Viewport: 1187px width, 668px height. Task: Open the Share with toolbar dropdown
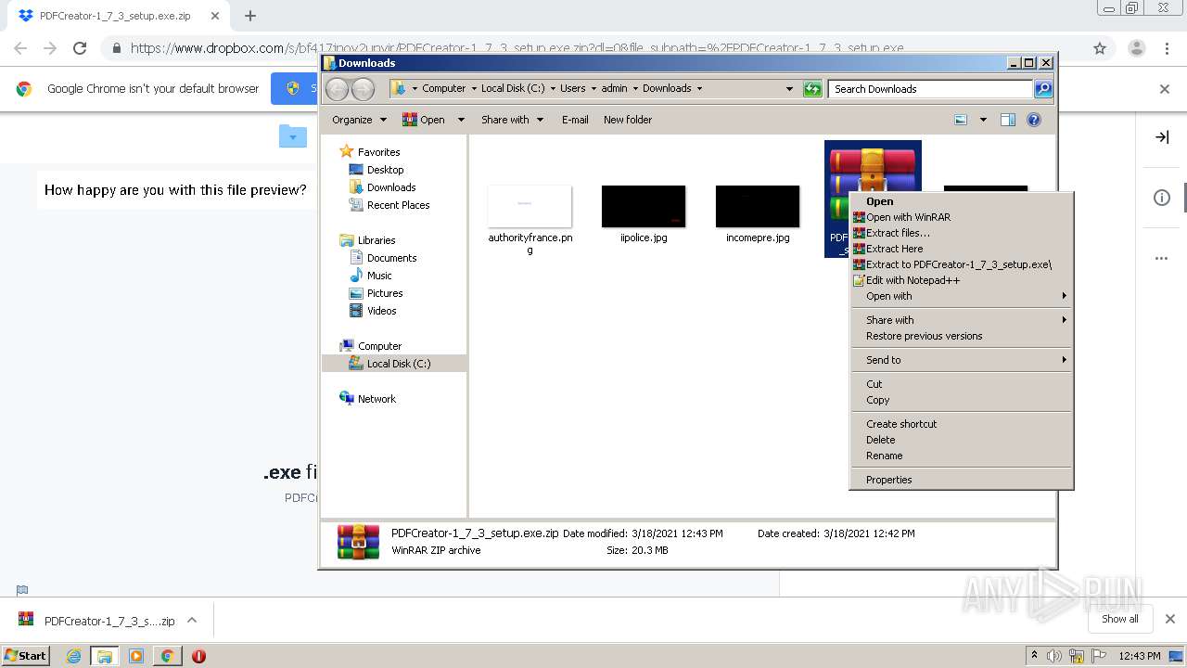[x=512, y=120]
